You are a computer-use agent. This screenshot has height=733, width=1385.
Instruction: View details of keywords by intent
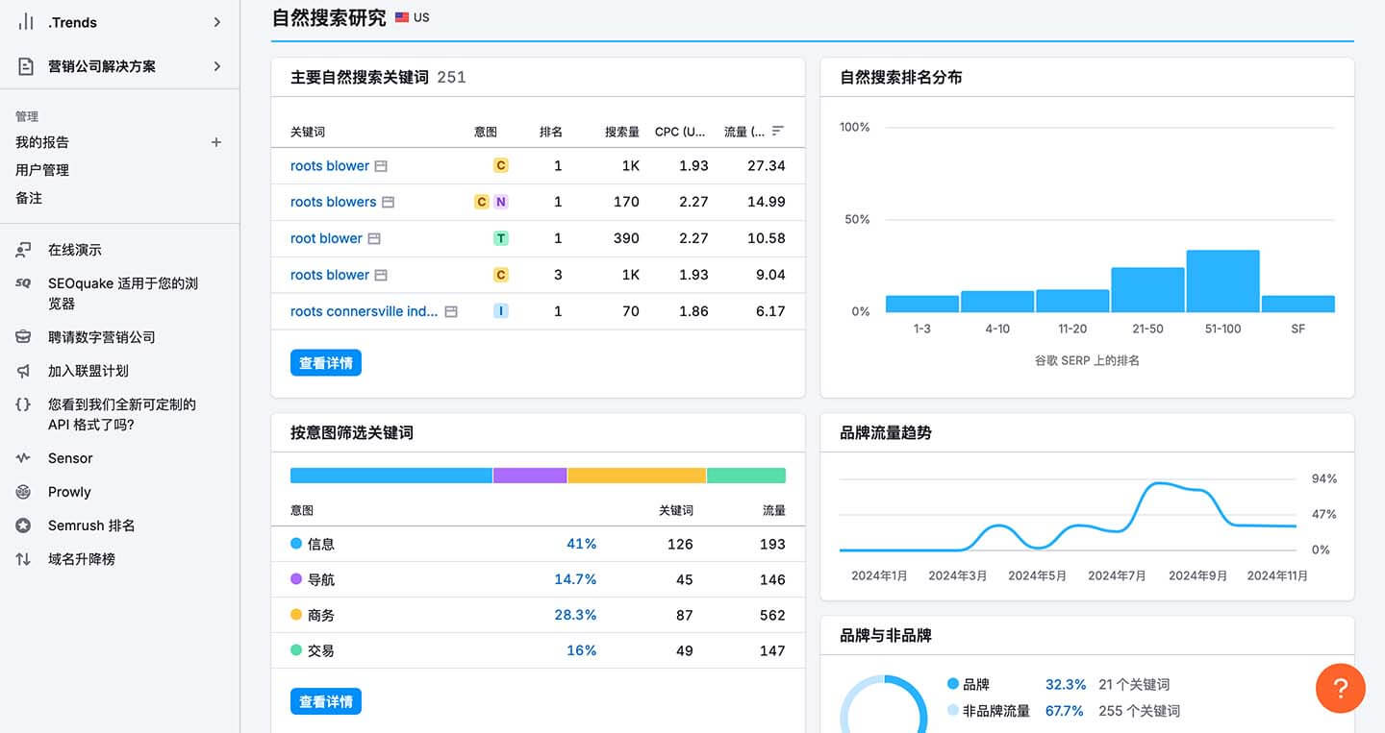(x=326, y=702)
